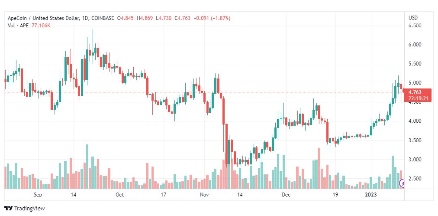Screen dimensions: 438x216
Task: Click the TradingView brand name text
Action: coord(29,209)
